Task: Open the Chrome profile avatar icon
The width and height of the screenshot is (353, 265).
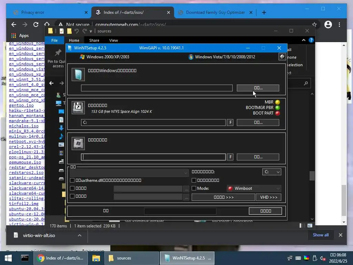Action: pyautogui.click(x=328, y=24)
